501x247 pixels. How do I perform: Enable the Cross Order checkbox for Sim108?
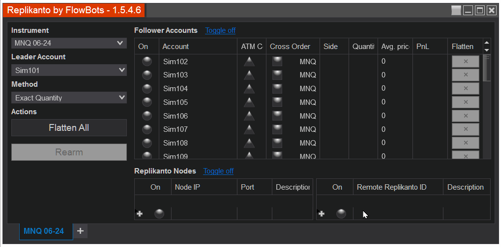277,143
